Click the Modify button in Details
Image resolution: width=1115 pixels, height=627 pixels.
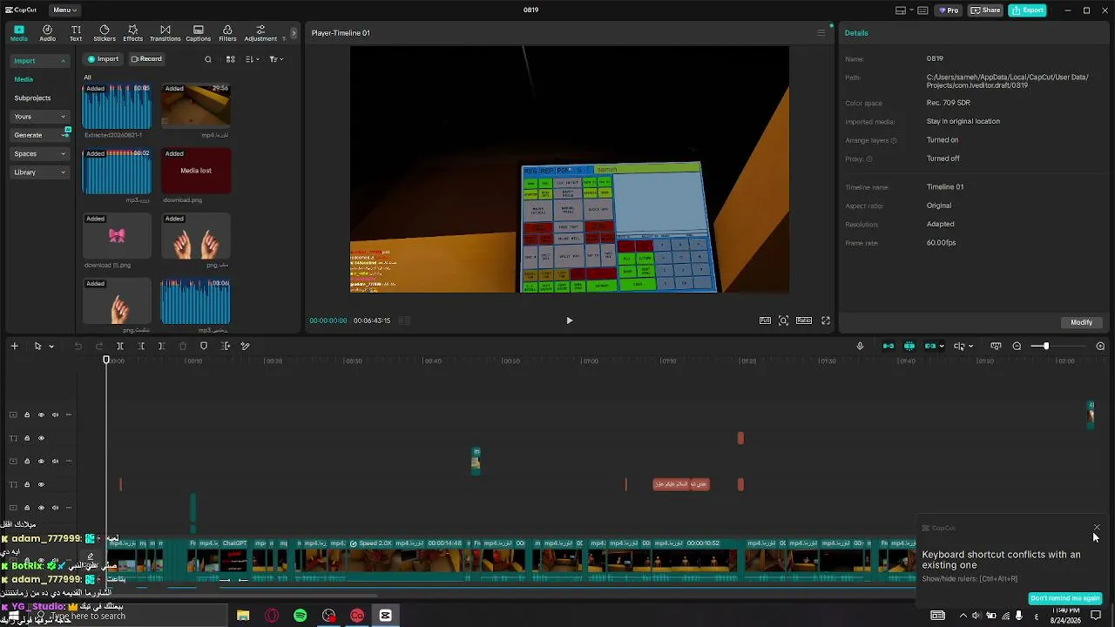tap(1081, 322)
